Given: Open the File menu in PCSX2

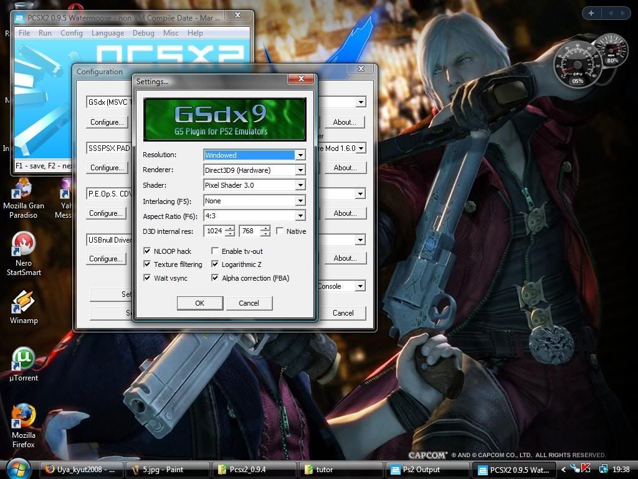Looking at the screenshot, I should [x=24, y=33].
